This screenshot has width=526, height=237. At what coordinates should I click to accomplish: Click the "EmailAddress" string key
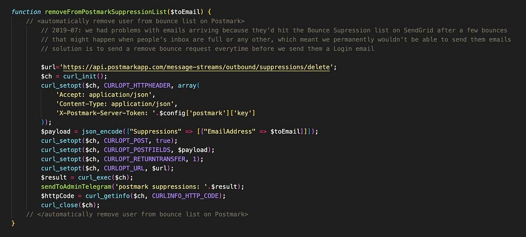click(229, 132)
